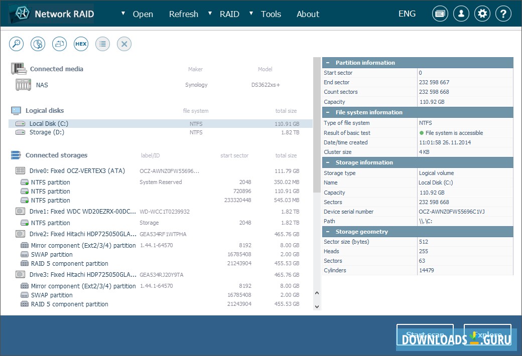522x356 pixels.
Task: Open the Refresh menu item
Action: pyautogui.click(x=183, y=14)
